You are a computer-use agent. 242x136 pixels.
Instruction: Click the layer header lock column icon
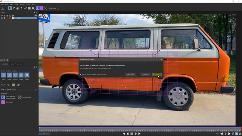[7, 16]
